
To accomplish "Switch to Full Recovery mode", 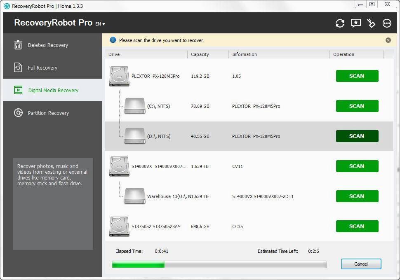I will [x=52, y=68].
